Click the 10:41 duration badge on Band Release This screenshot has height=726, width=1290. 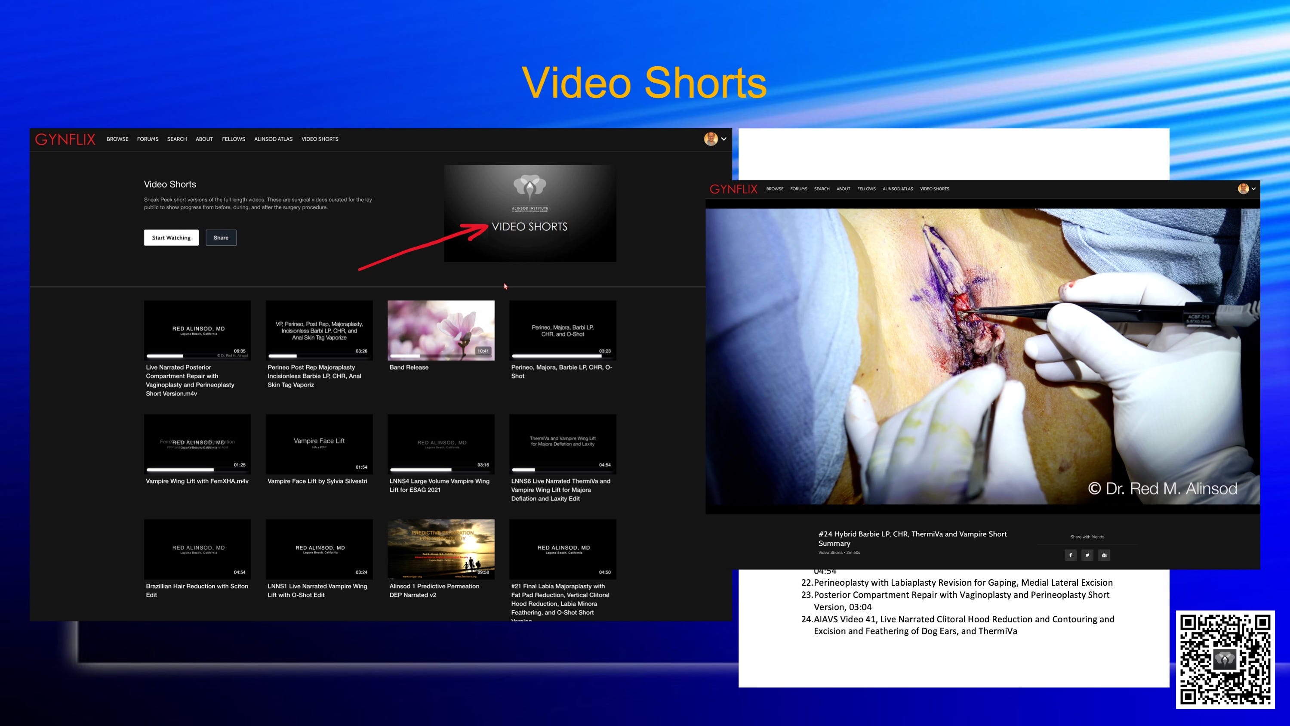point(483,351)
